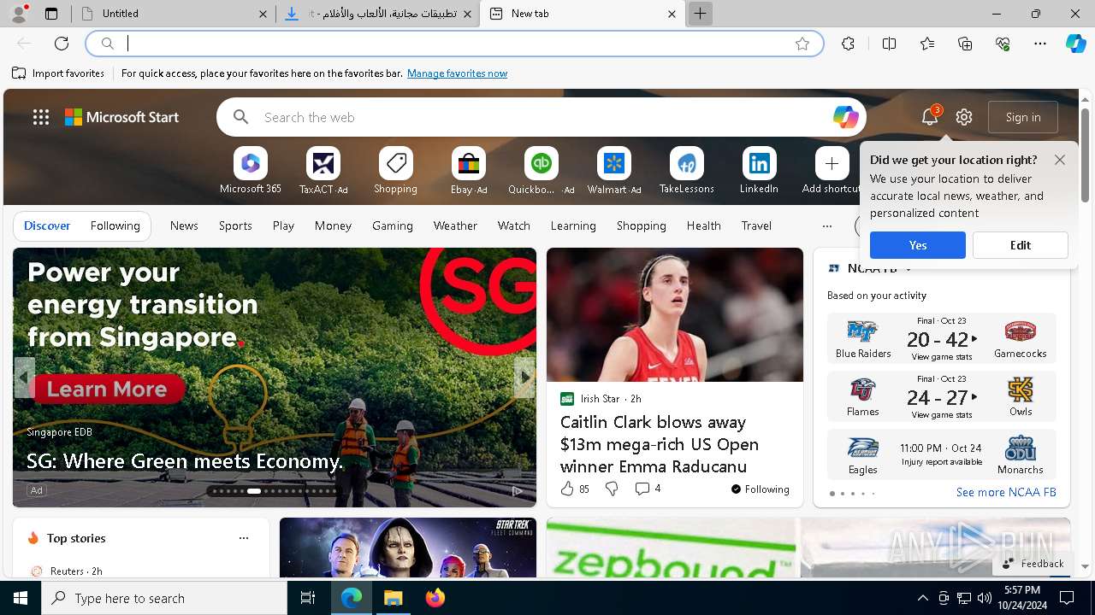Switch to the Discover tab
Screen dimensions: 1095x615
coord(47,225)
